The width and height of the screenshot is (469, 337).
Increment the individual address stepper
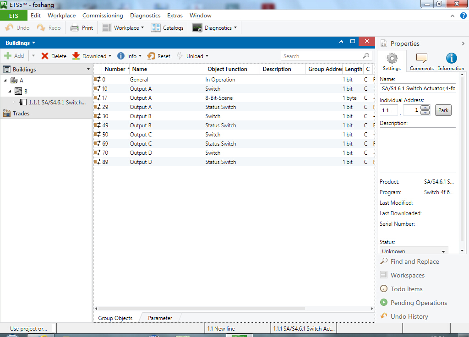pos(425,108)
